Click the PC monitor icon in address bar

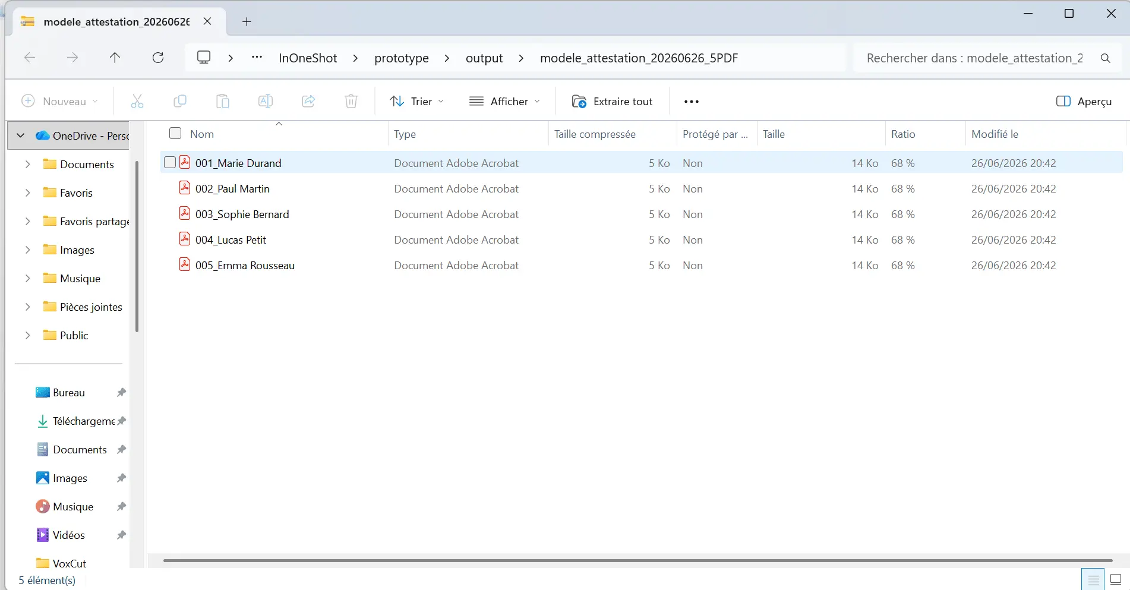coord(204,58)
